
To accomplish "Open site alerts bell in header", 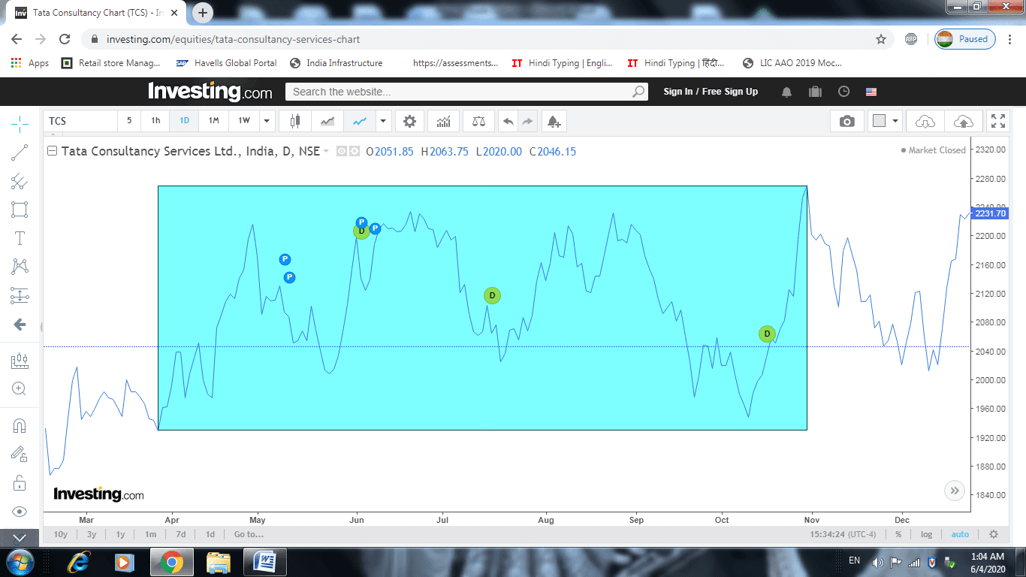I will (787, 92).
